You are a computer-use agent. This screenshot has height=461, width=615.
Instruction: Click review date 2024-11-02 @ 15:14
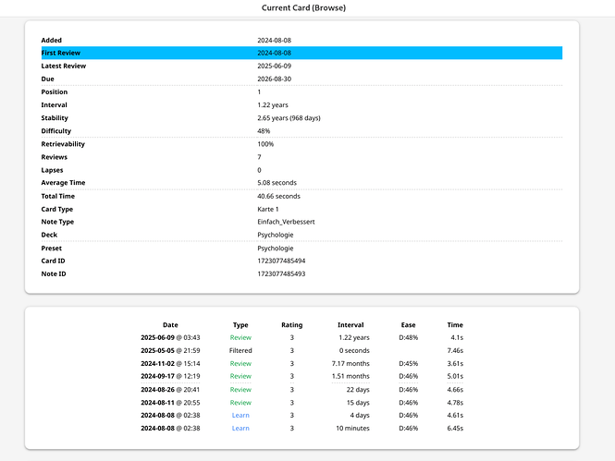[x=170, y=363]
